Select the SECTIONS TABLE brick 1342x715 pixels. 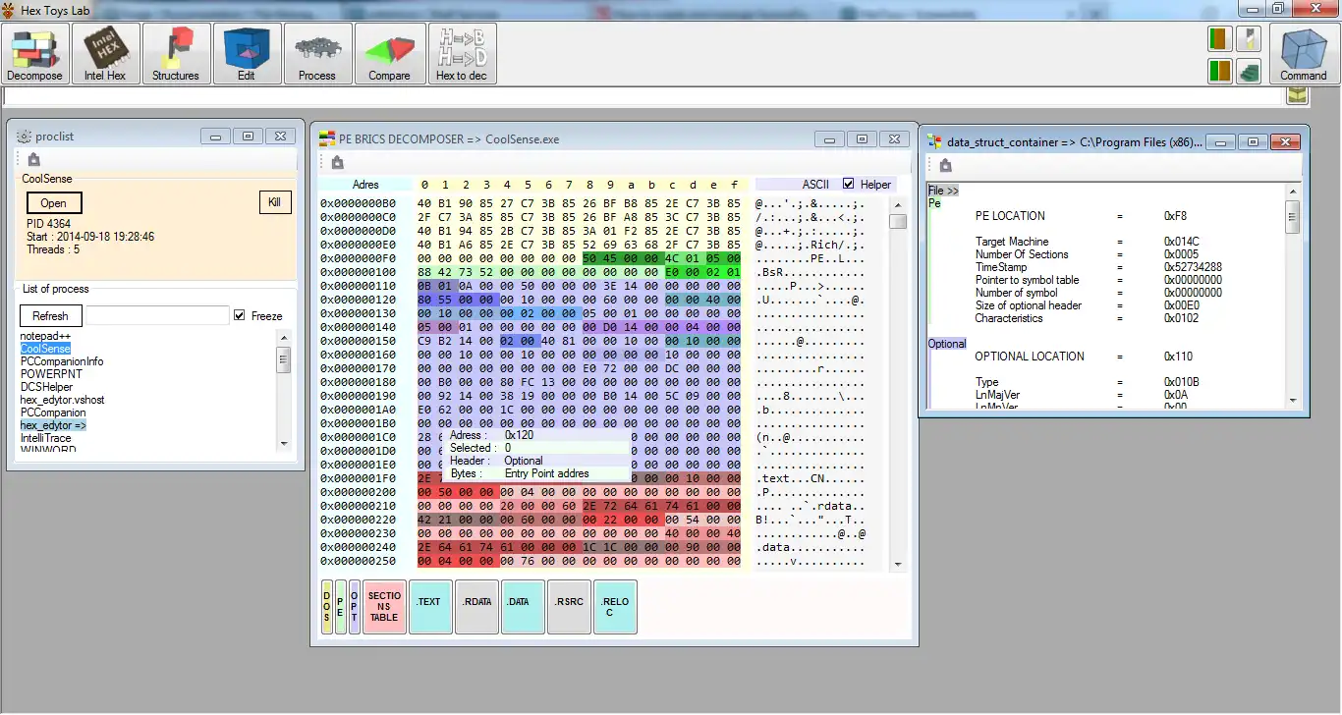point(384,606)
